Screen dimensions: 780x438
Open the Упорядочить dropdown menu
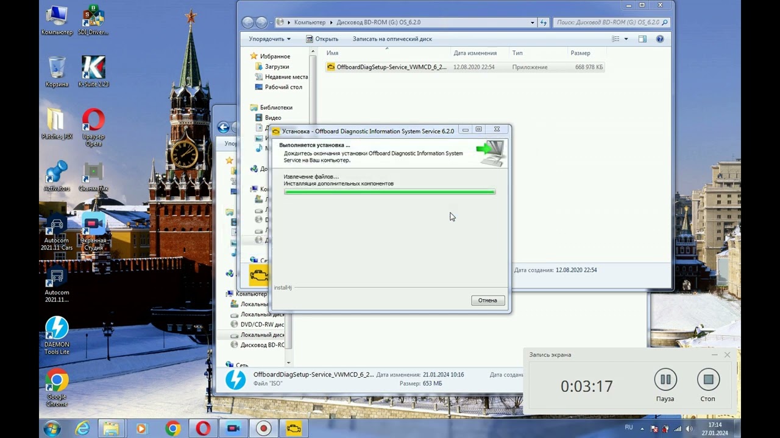[269, 39]
